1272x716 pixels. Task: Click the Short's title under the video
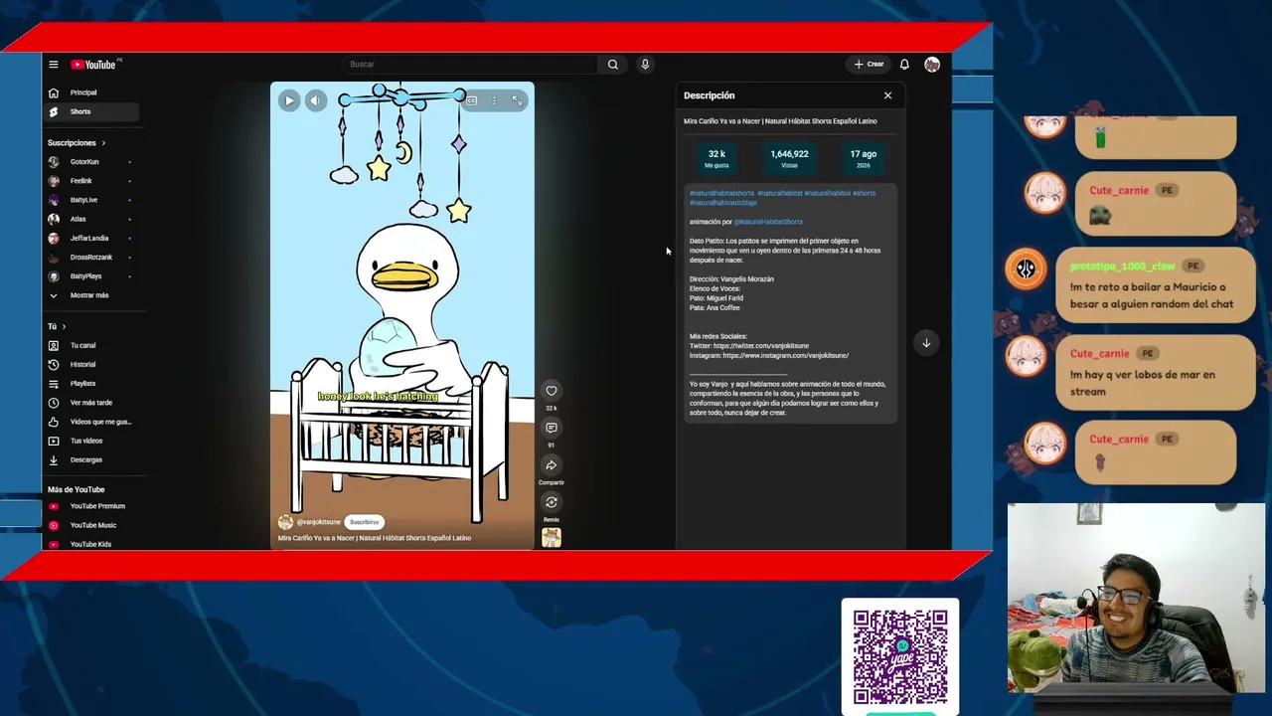tap(375, 538)
